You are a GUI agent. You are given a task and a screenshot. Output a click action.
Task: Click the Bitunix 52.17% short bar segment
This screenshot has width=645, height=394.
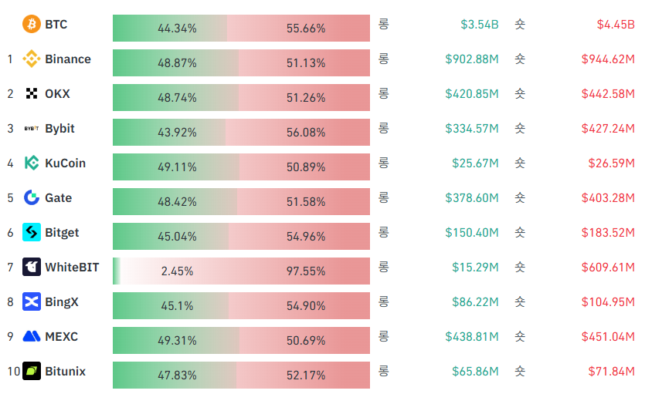[x=304, y=375]
